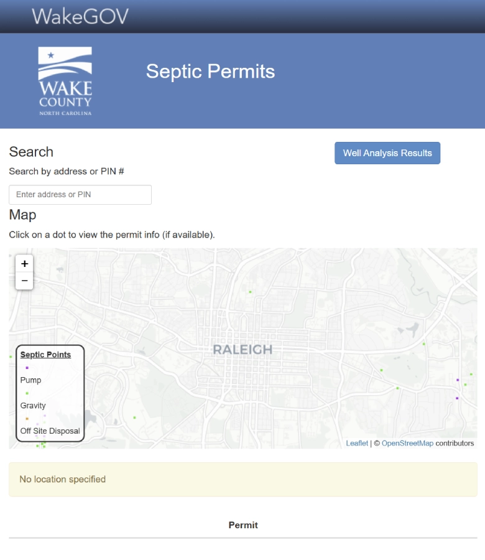This screenshot has height=560, width=485.
Task: Click the Septic Points legend heading
Action: point(46,354)
